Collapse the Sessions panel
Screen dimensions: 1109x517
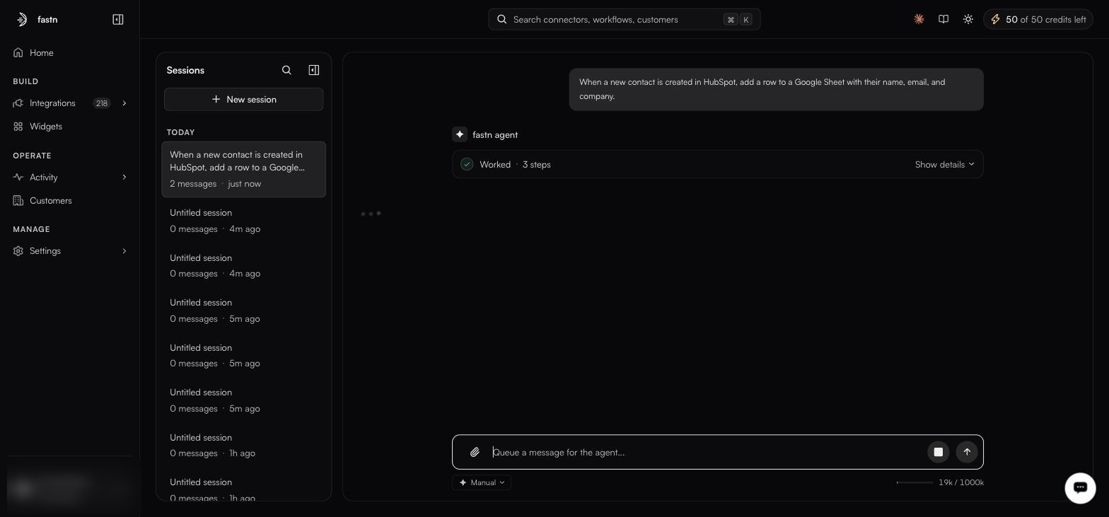click(x=314, y=70)
